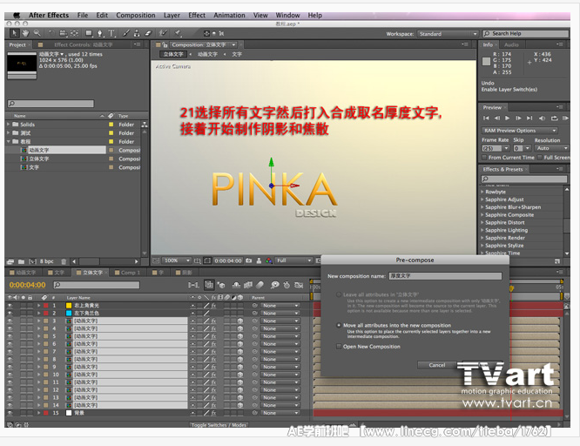This screenshot has width=580, height=446.
Task: Toggle audio mute in Preview panel
Action: click(x=542, y=118)
